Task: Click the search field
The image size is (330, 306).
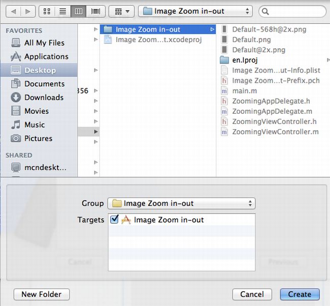Action: click(x=292, y=11)
